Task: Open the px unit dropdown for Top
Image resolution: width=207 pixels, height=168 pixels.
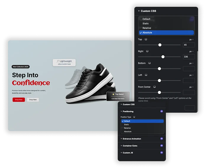Action: click(x=191, y=40)
